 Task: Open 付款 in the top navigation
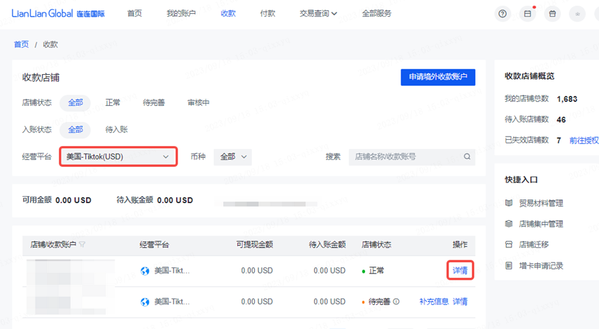point(267,13)
